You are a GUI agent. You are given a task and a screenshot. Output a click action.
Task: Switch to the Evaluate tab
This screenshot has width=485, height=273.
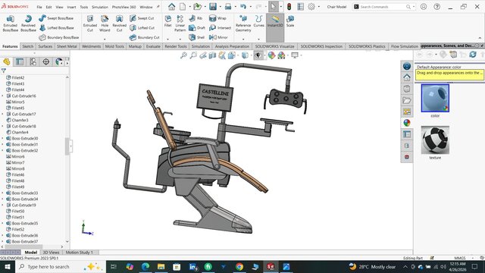153,46
